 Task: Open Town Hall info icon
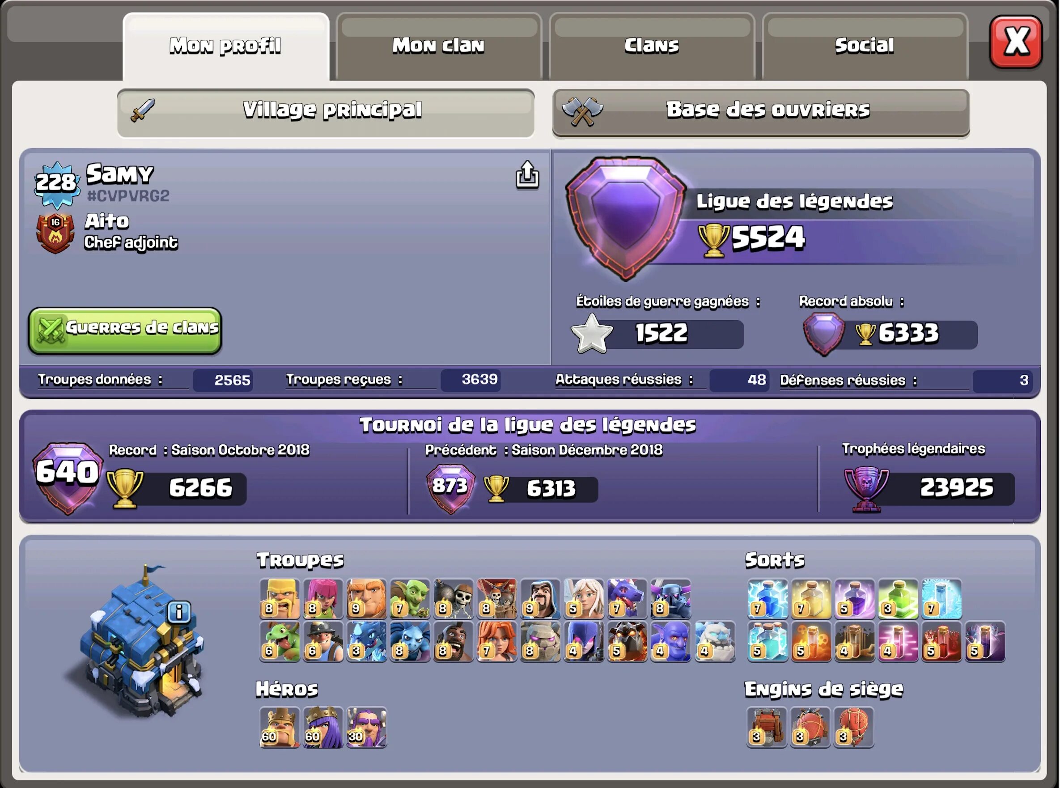click(179, 612)
